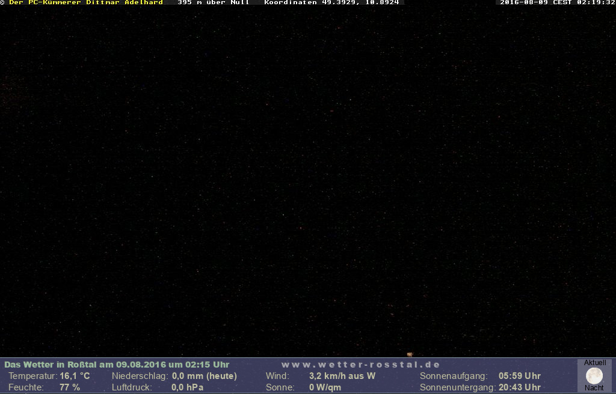The image size is (616, 394).
Task: Click the www.wetter-rosstal.de website address
Action: (360, 365)
